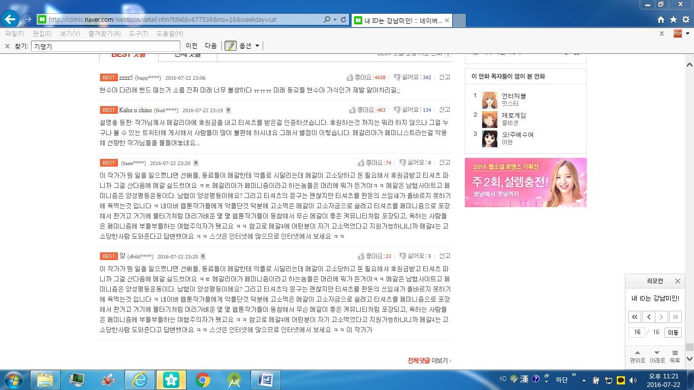Open the 즐겨찾기(A) menu
The width and height of the screenshot is (694, 390).
point(104,34)
